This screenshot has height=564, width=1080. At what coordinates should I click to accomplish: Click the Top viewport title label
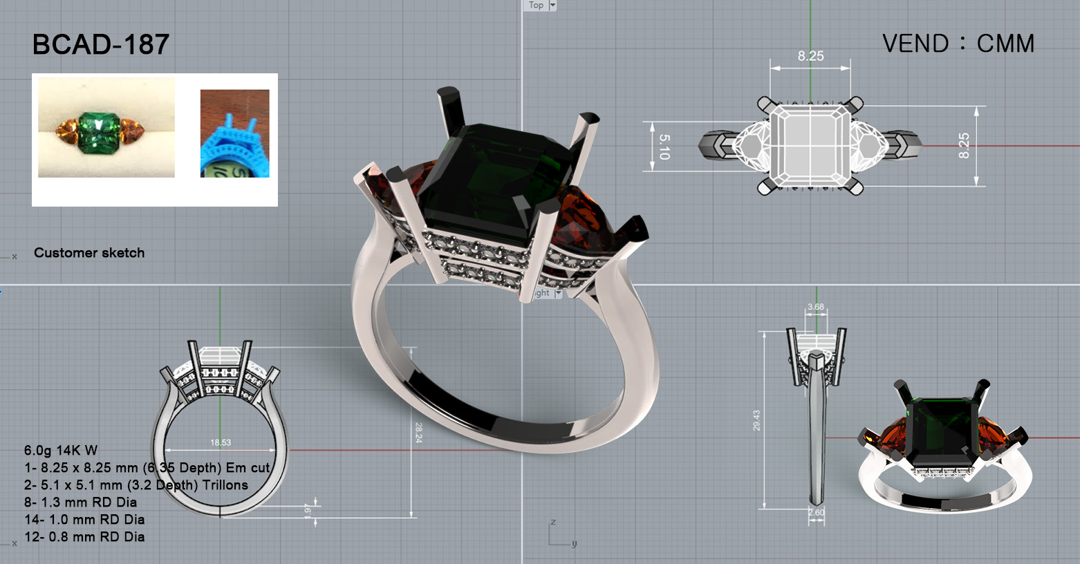(537, 6)
